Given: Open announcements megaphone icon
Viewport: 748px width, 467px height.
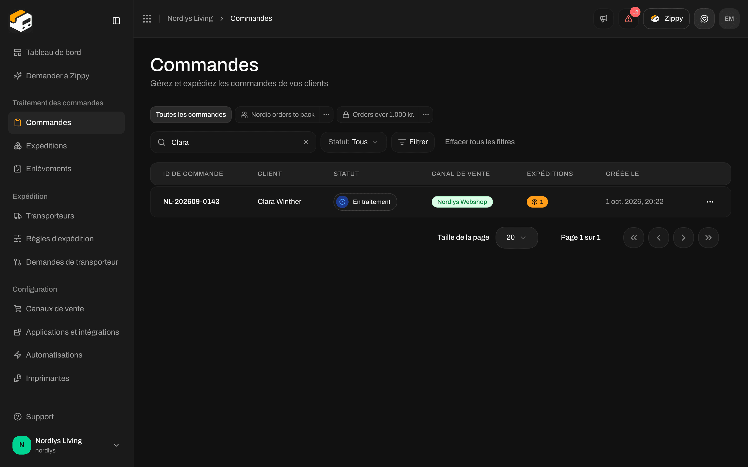Looking at the screenshot, I should tap(603, 18).
